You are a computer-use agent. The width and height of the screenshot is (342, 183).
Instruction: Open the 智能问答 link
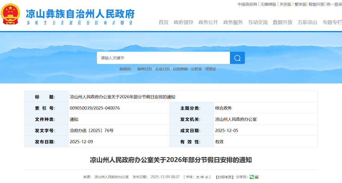(316, 4)
